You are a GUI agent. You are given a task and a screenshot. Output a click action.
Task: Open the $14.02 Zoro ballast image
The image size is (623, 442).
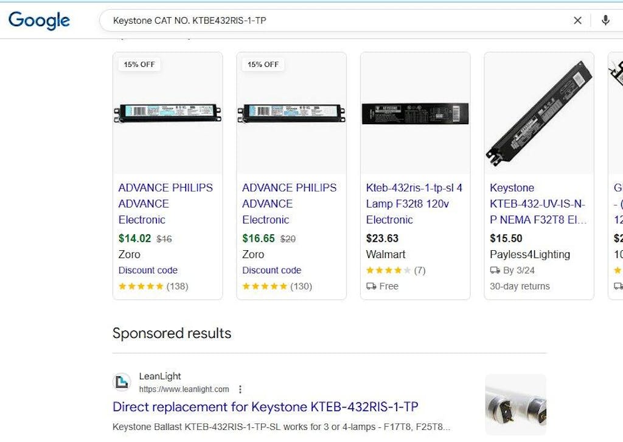click(x=168, y=113)
